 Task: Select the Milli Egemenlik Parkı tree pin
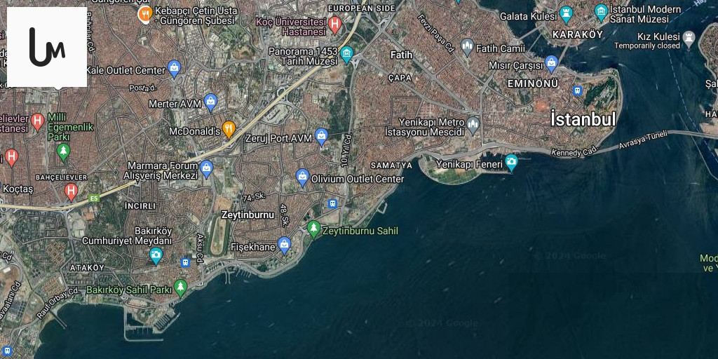coord(64,152)
